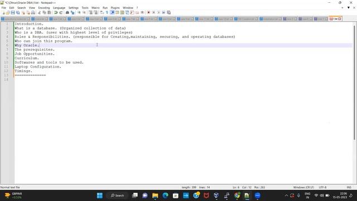
Task: Click the Print toolbar icon
Action: [x=33, y=12]
